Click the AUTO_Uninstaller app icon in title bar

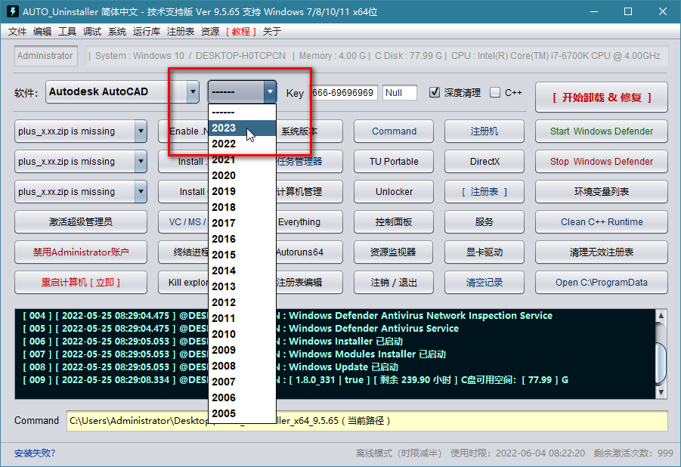click(x=12, y=11)
